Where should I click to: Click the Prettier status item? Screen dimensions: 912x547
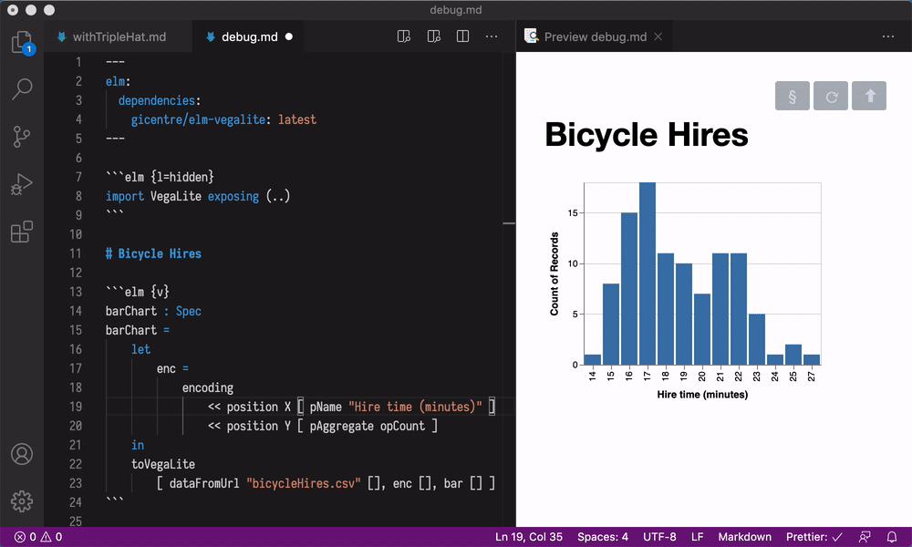tap(814, 537)
